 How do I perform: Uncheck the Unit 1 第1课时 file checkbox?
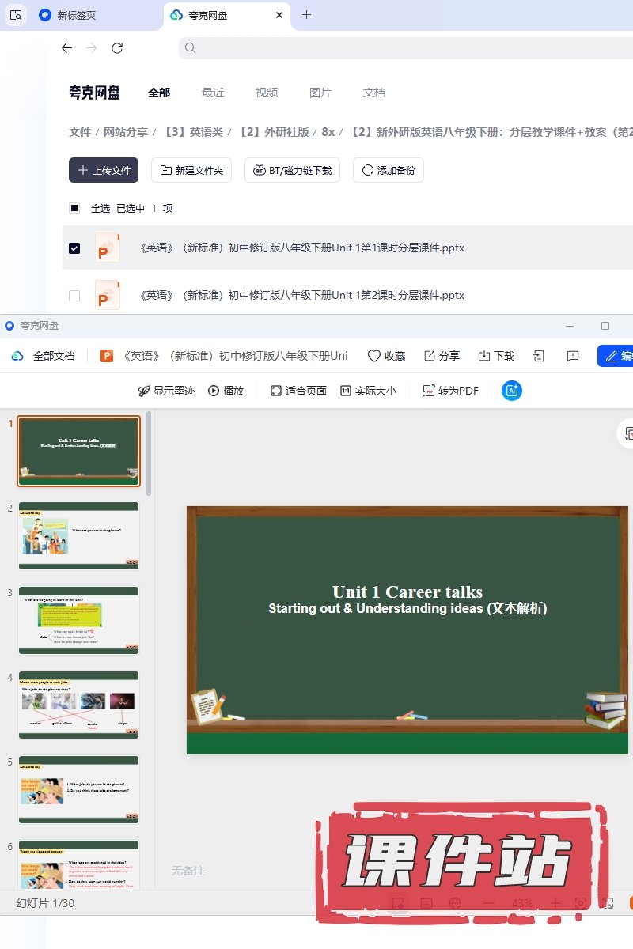coord(74,248)
